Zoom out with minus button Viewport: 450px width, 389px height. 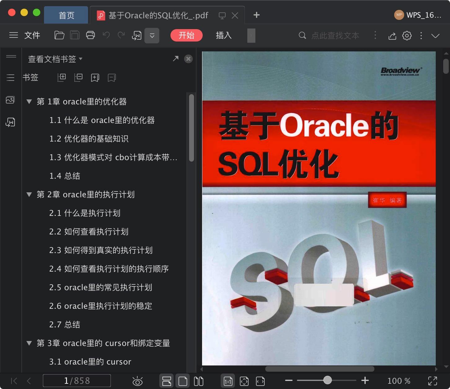[x=289, y=380]
